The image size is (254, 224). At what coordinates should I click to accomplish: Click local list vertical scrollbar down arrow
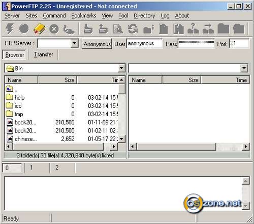point(121,139)
